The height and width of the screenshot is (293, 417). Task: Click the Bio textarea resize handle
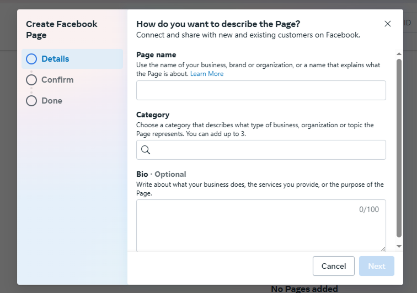tap(383, 249)
